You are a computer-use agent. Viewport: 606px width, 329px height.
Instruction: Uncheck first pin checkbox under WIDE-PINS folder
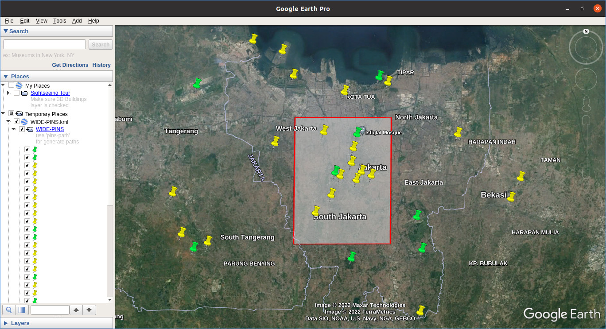[27, 150]
